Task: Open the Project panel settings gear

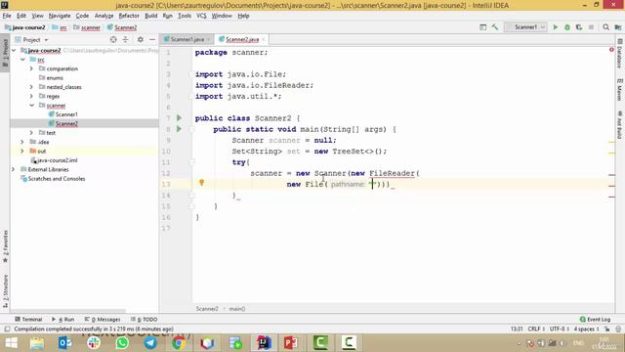Action: tap(141, 39)
